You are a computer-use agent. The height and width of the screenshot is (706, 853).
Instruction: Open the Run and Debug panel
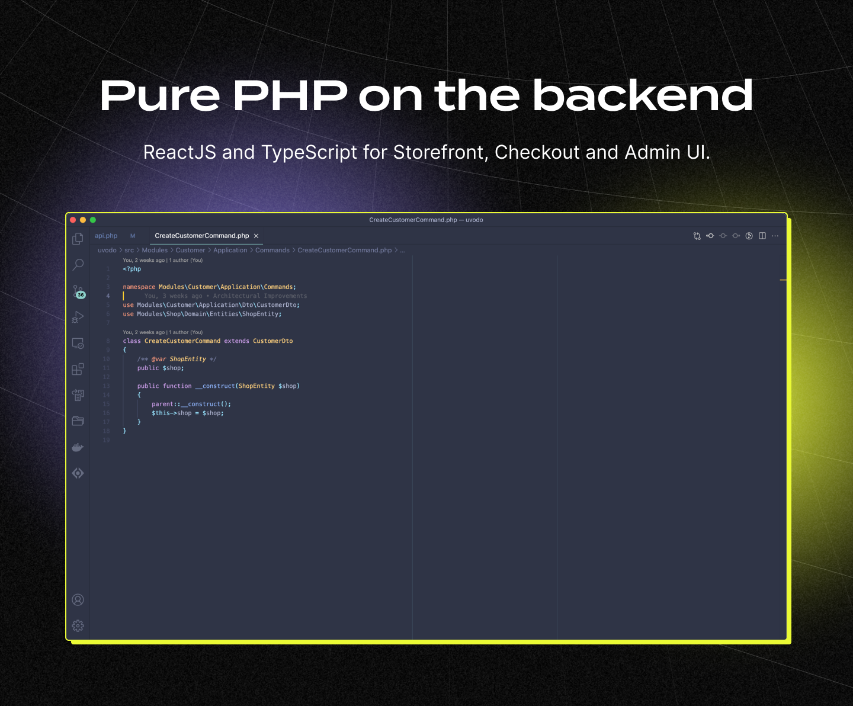pos(78,317)
